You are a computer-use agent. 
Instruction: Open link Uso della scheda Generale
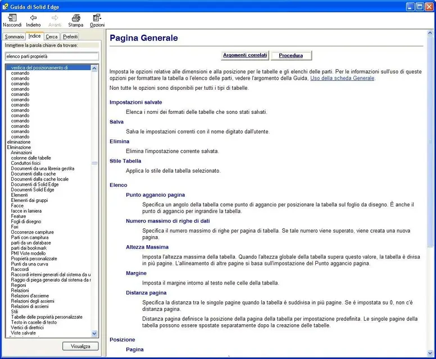(342, 78)
